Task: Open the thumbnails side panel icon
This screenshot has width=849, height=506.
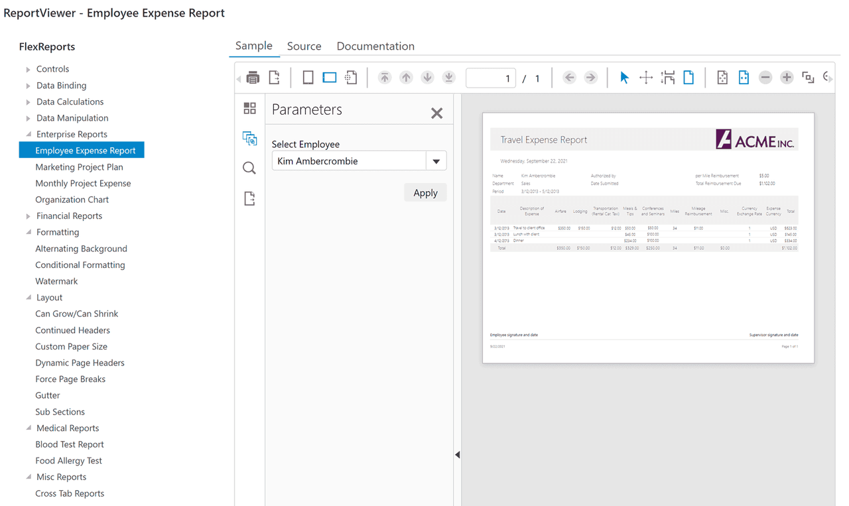Action: (249, 108)
